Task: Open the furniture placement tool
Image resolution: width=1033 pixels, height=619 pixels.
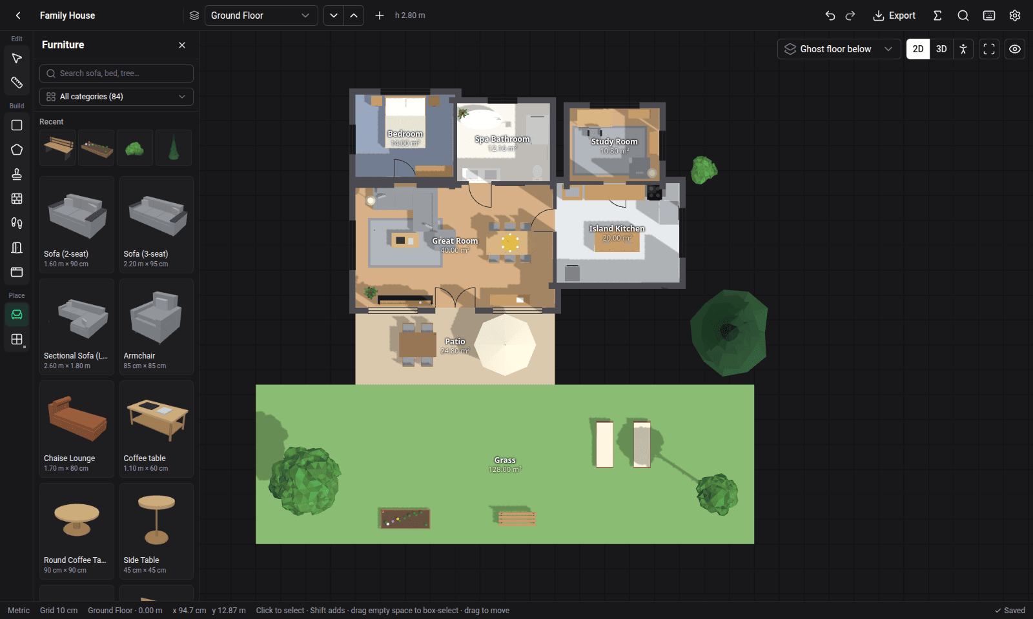Action: (17, 315)
